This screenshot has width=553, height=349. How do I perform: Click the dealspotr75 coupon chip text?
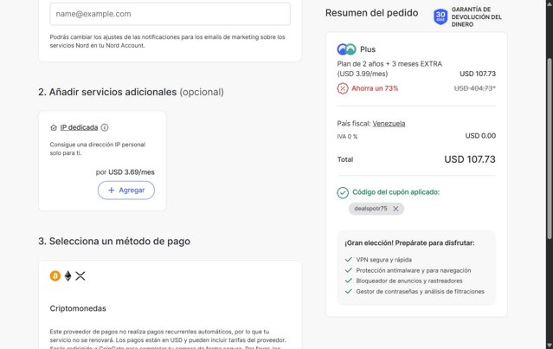pyautogui.click(x=370, y=209)
